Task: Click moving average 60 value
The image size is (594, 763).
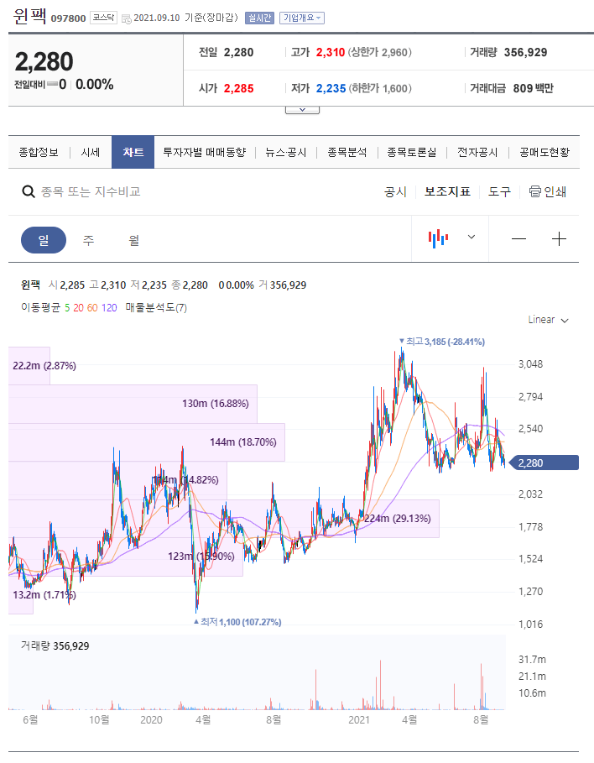Action: pos(92,307)
